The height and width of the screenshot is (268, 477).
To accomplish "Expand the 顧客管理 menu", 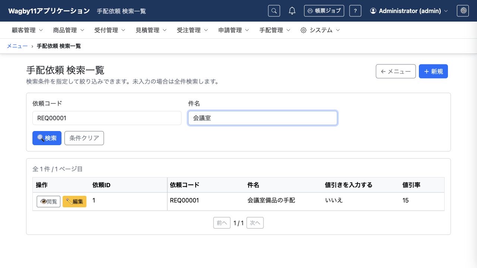I will [27, 30].
